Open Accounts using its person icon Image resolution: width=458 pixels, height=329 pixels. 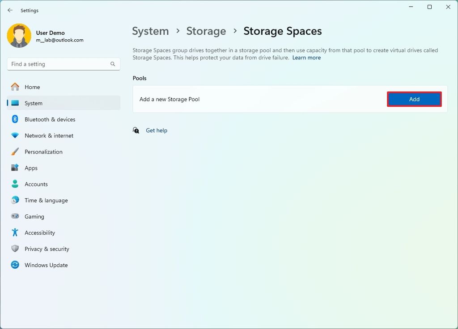click(x=15, y=184)
